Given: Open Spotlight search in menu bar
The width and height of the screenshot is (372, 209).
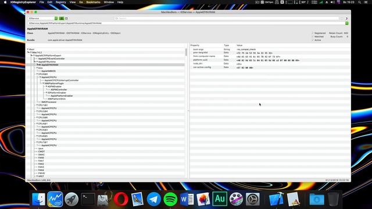Looking at the screenshot, I should [x=360, y=2].
